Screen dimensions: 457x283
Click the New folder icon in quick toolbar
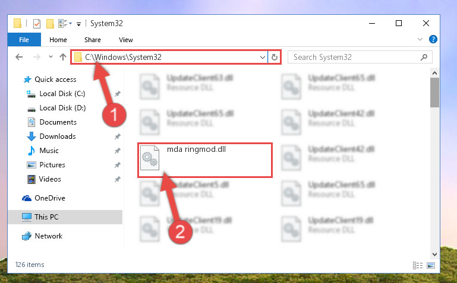[x=50, y=24]
